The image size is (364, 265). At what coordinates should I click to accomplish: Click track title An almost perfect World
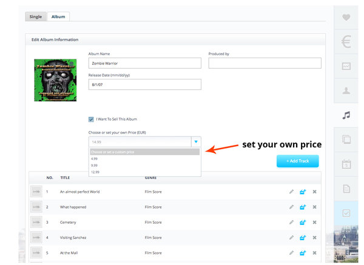point(80,192)
